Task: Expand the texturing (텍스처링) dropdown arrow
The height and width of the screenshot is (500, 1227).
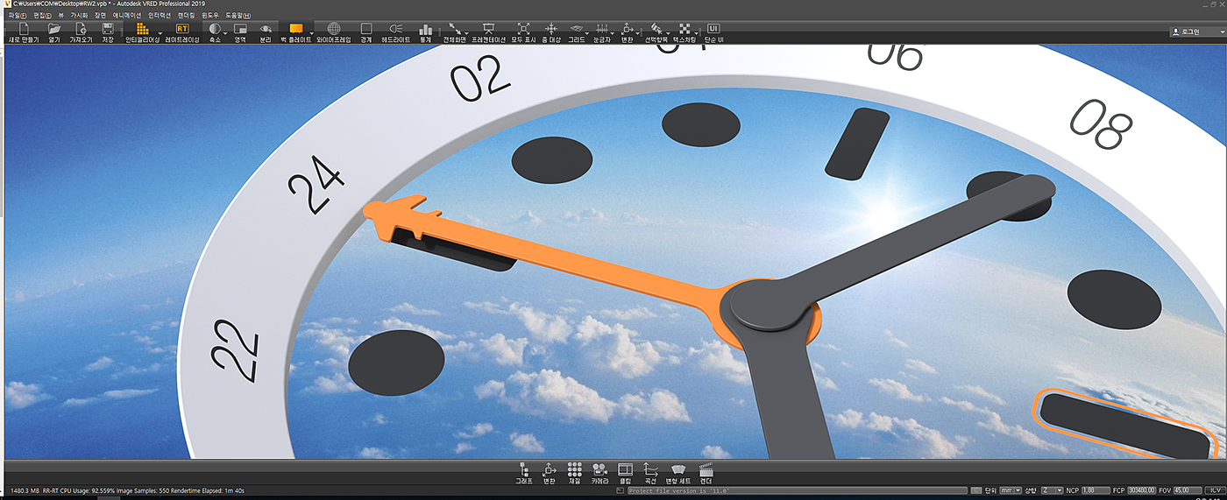Action: pos(698,33)
